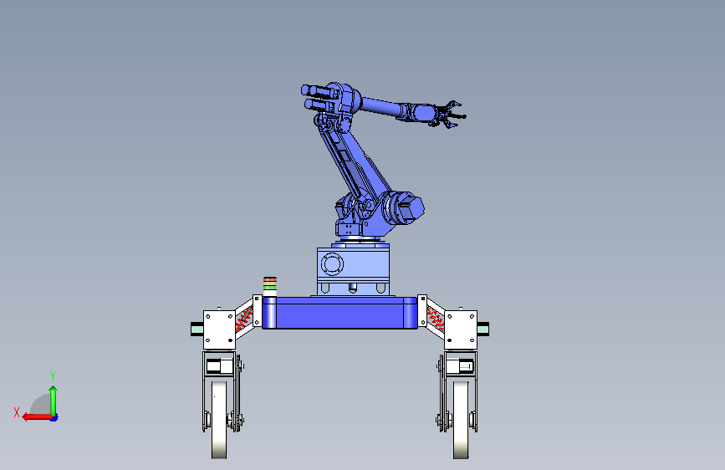Pick the green axle stub on the right side
Image resolution: width=725 pixels, height=470 pixels.
[483, 329]
